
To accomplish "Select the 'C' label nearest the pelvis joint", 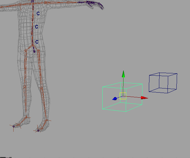I will pyautogui.click(x=37, y=42).
